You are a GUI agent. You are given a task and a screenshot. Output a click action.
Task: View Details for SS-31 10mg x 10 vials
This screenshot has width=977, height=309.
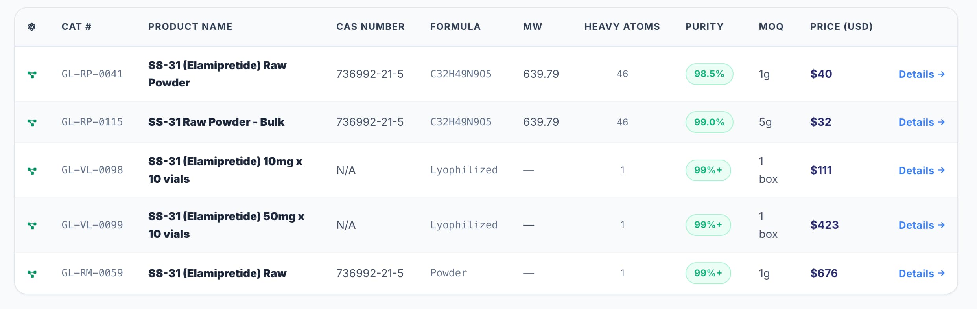coord(921,171)
